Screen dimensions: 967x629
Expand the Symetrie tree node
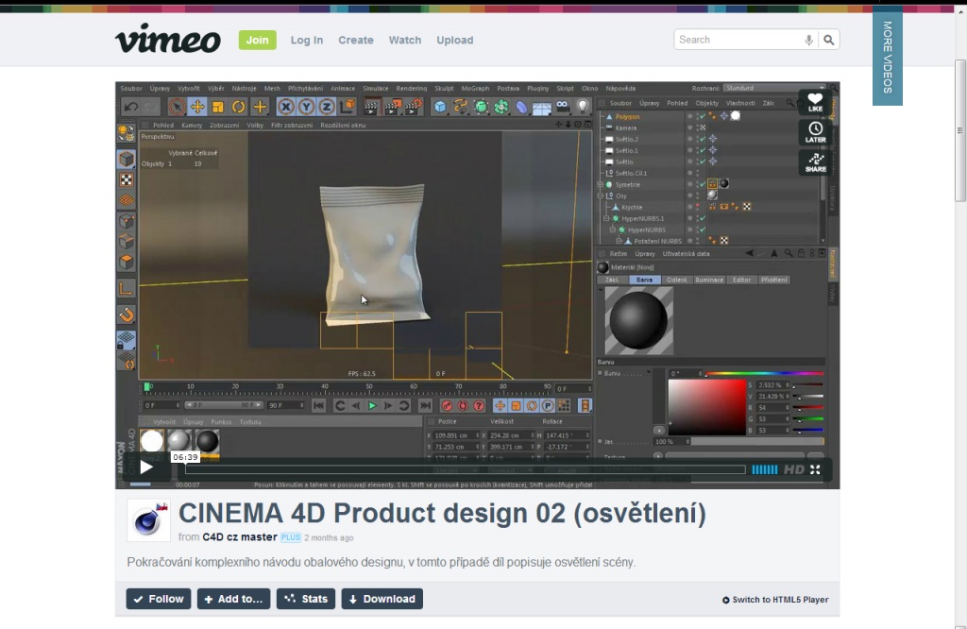(x=600, y=184)
